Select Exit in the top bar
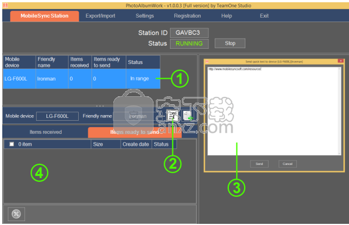 264,16
